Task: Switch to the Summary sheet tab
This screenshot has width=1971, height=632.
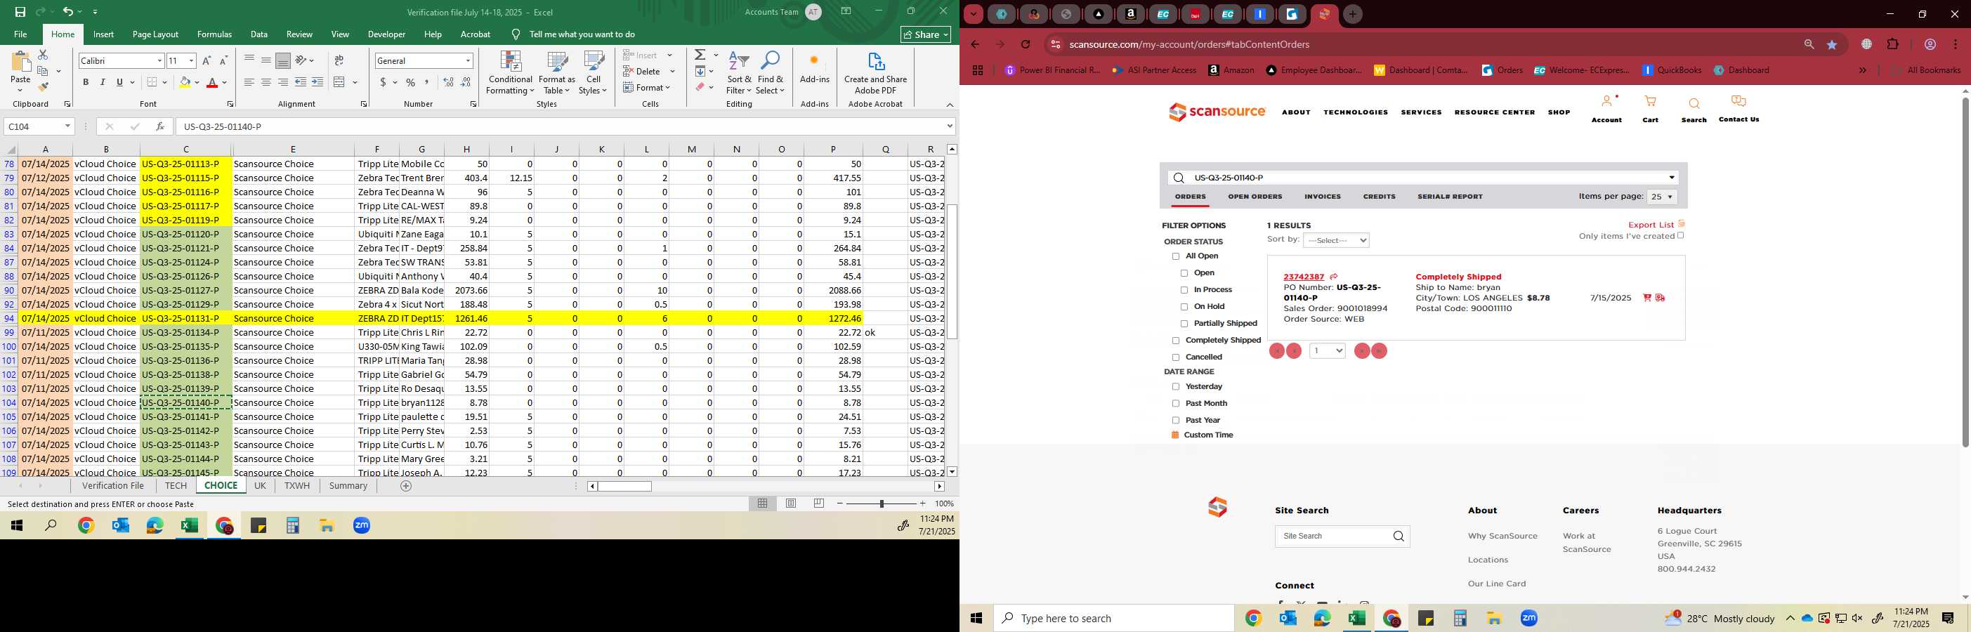Action: (x=348, y=486)
